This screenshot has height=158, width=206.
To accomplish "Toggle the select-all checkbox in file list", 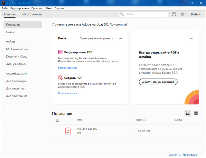I will [x=58, y=120].
